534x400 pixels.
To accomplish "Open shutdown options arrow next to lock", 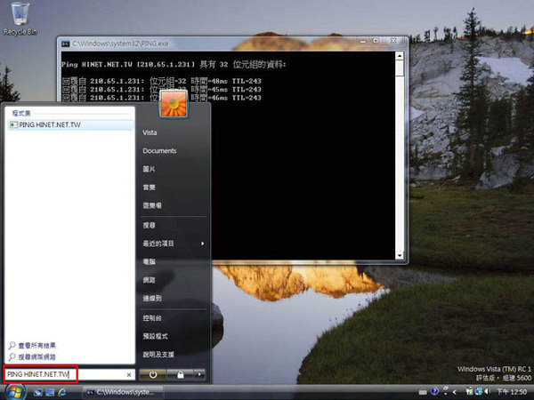I will click(x=200, y=374).
